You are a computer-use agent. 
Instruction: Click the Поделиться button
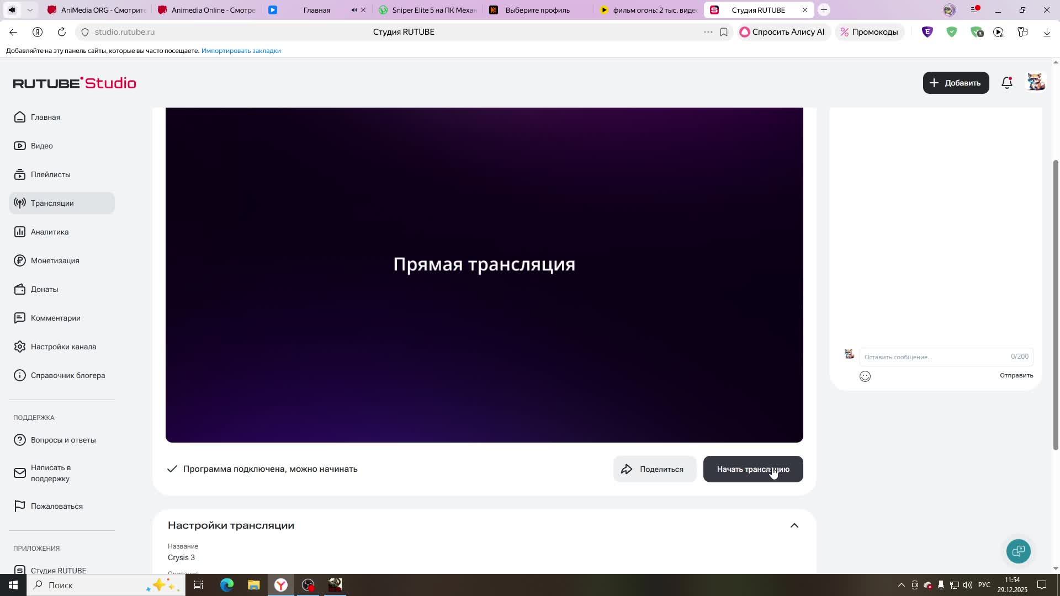tap(654, 469)
